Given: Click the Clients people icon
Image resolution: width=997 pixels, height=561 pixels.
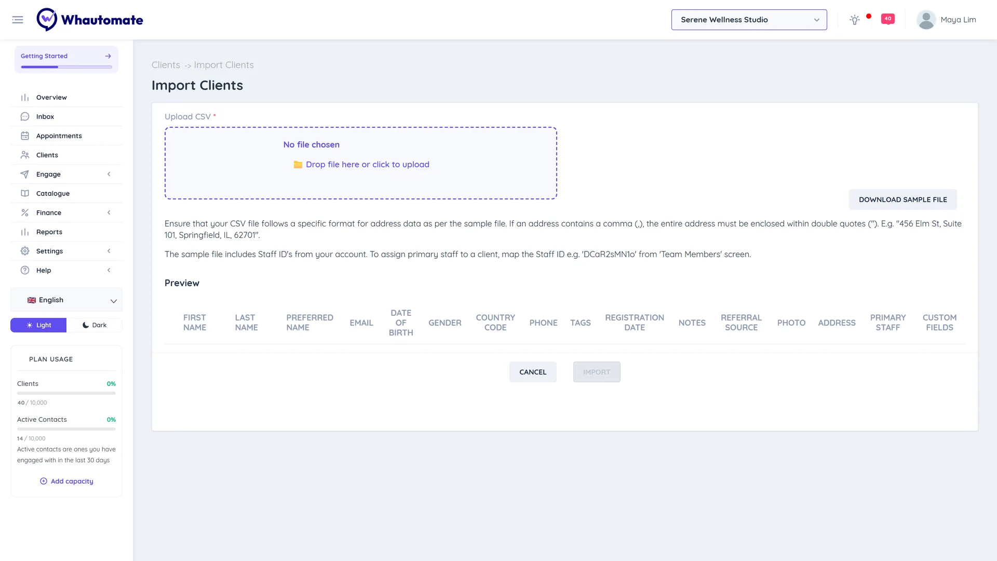Looking at the screenshot, I should click(25, 155).
